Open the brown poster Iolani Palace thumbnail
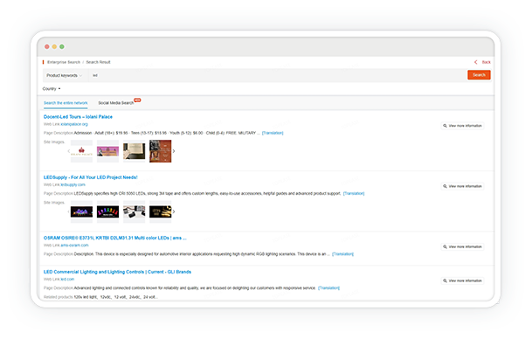 click(x=161, y=151)
